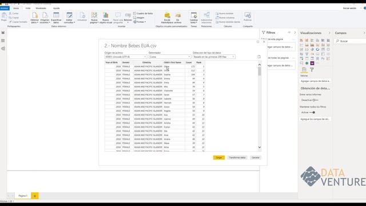The height and width of the screenshot is (206, 366).
Task: Click the Publicar ribbon icon
Action: click(x=248, y=17)
